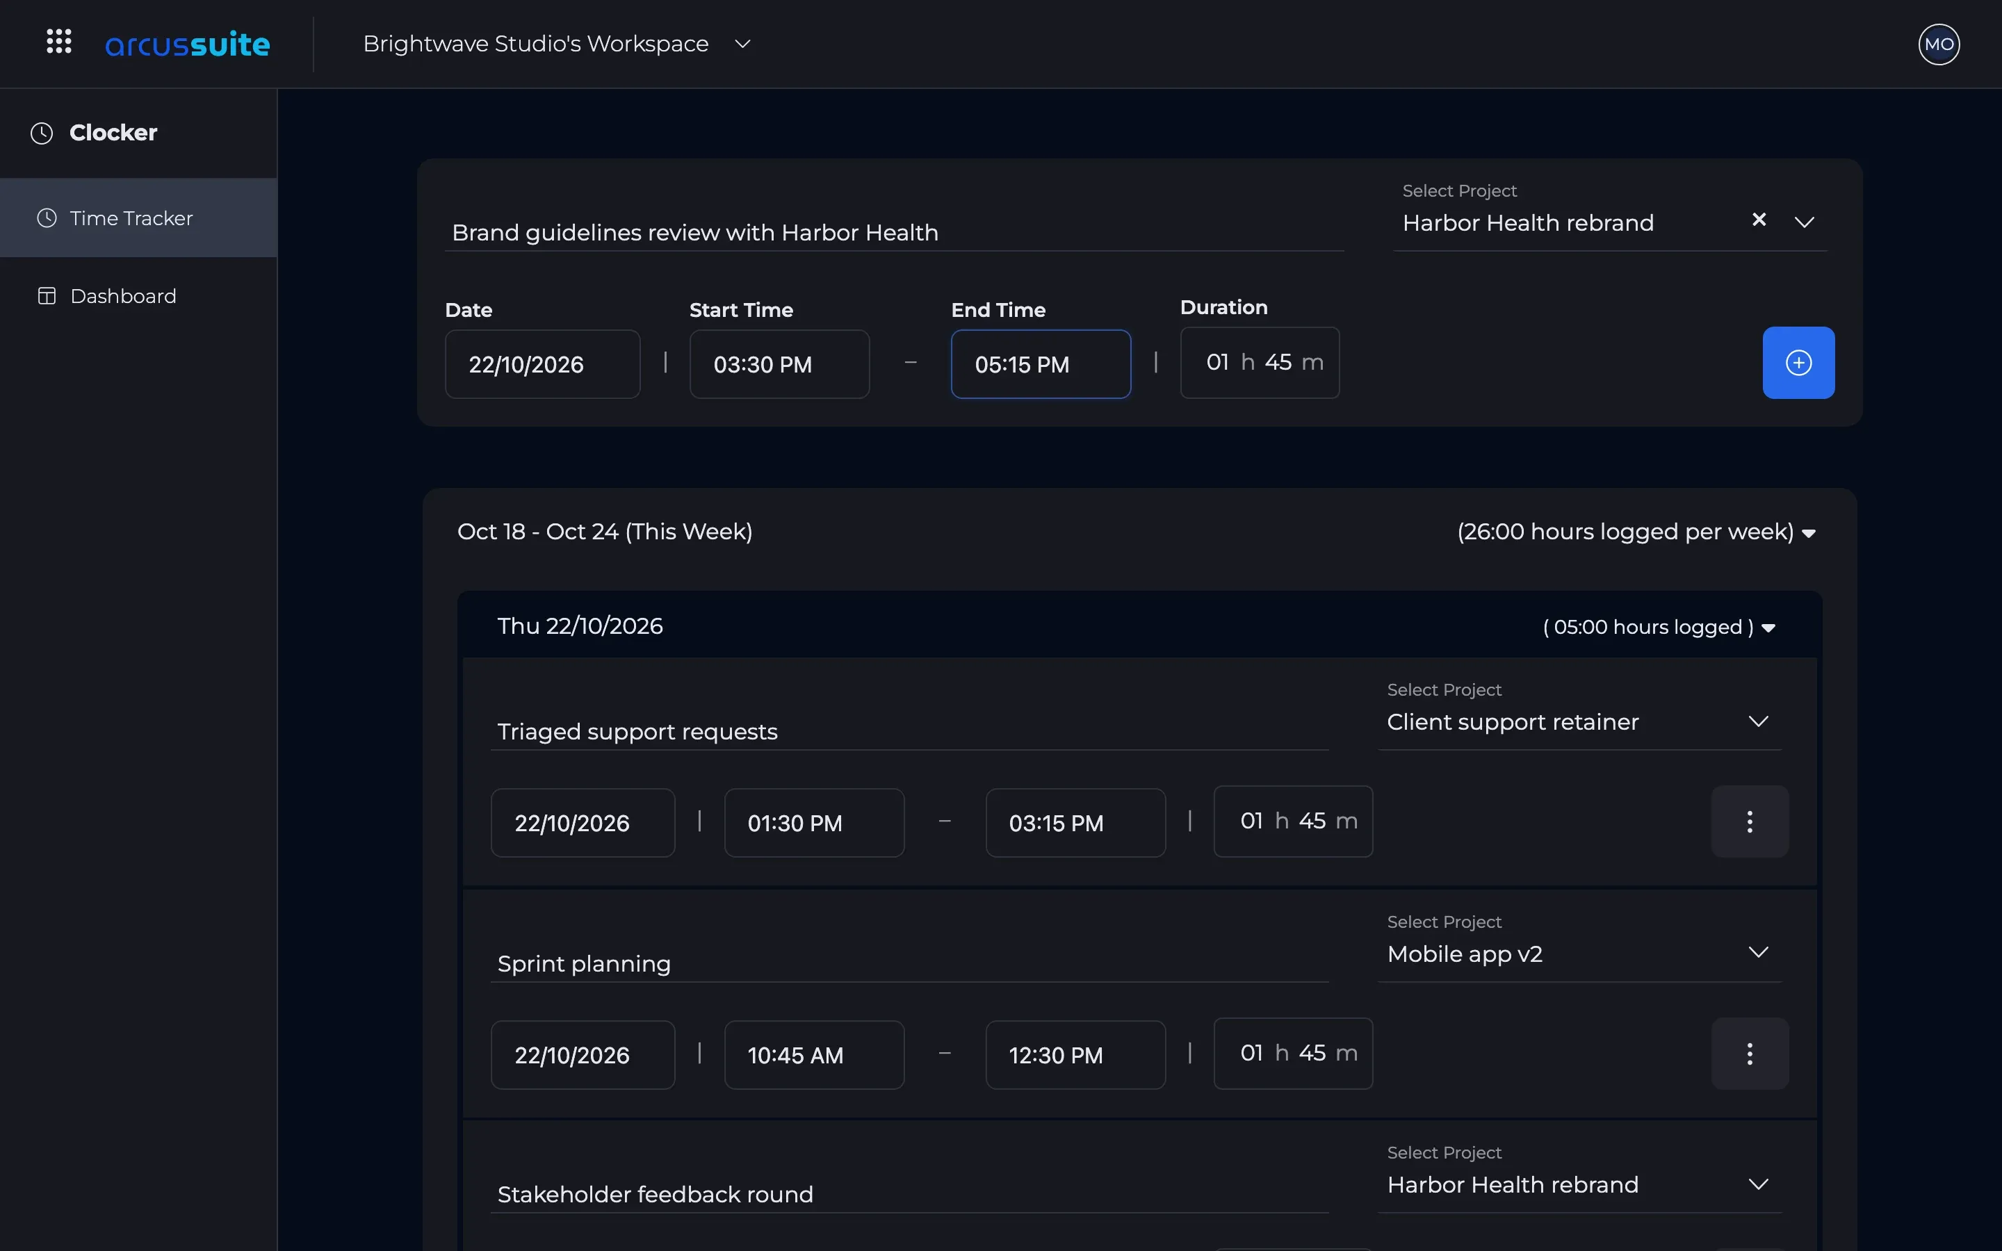Click the 03:15 PM end time
The image size is (2002, 1251).
click(1075, 822)
